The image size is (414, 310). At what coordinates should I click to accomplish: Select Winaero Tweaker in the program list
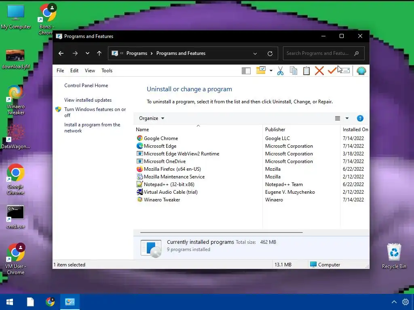point(162,199)
